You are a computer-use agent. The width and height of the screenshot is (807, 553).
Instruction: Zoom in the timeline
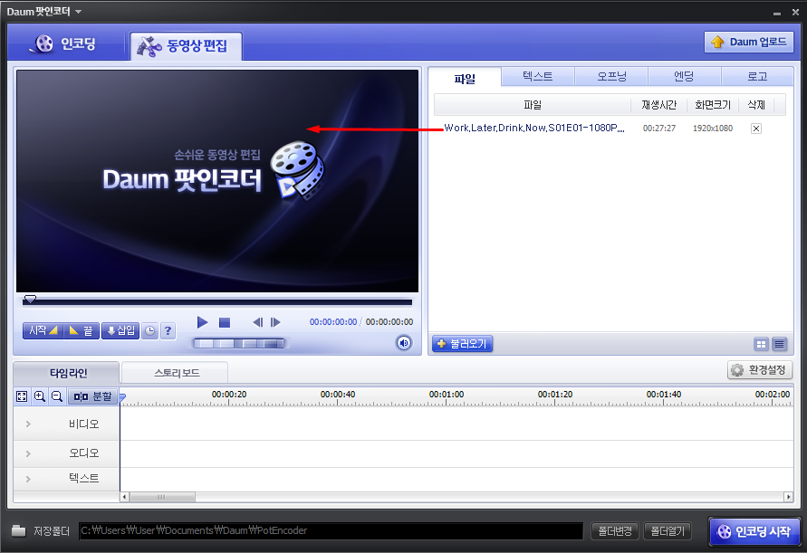[x=40, y=396]
